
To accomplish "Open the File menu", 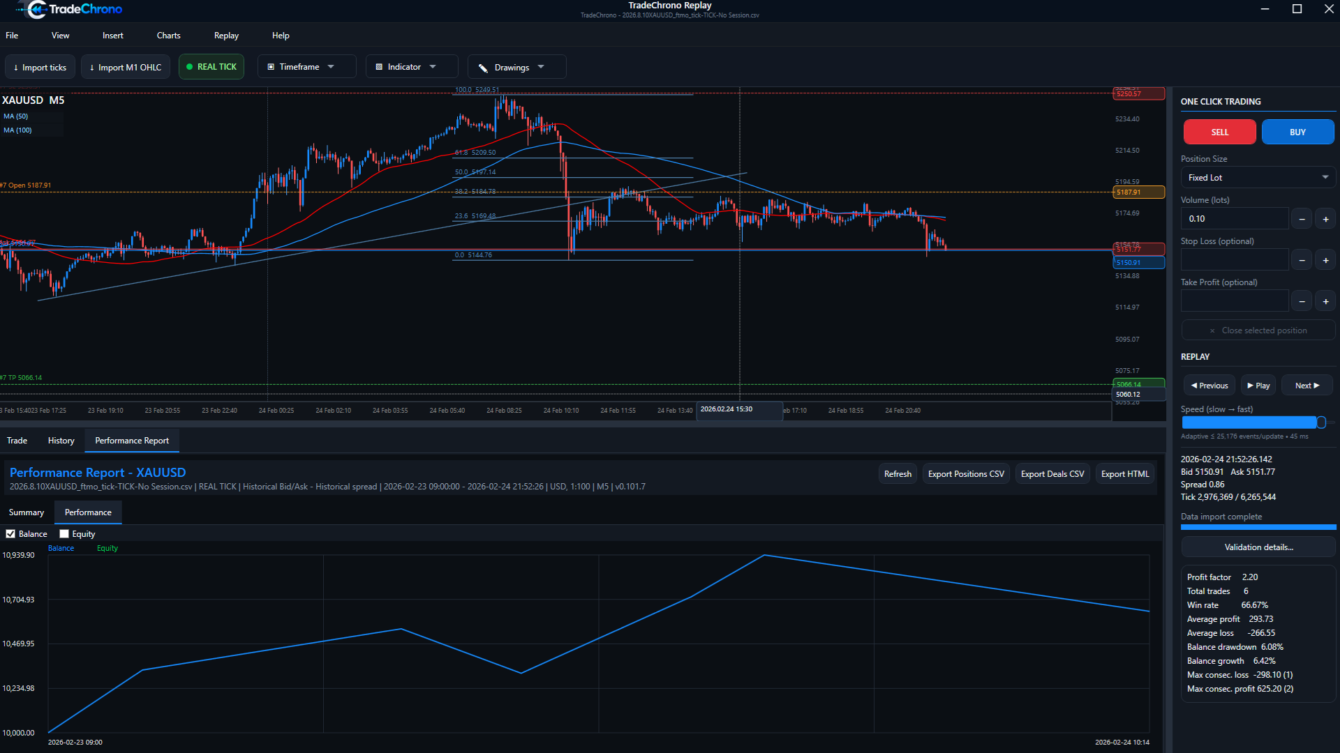I will tap(12, 36).
